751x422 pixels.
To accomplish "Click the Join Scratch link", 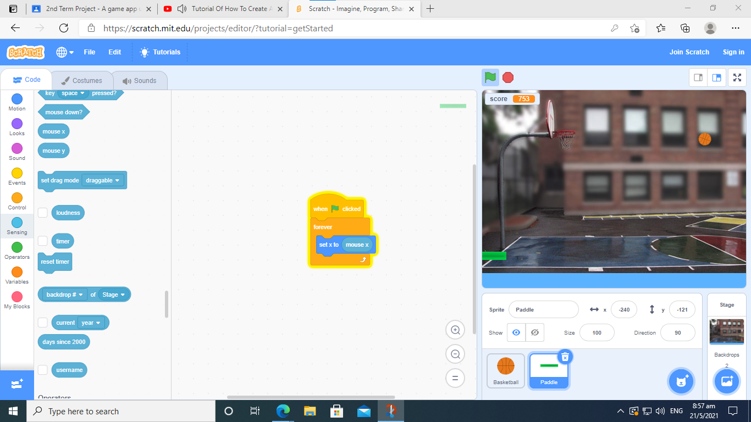I will click(x=689, y=52).
